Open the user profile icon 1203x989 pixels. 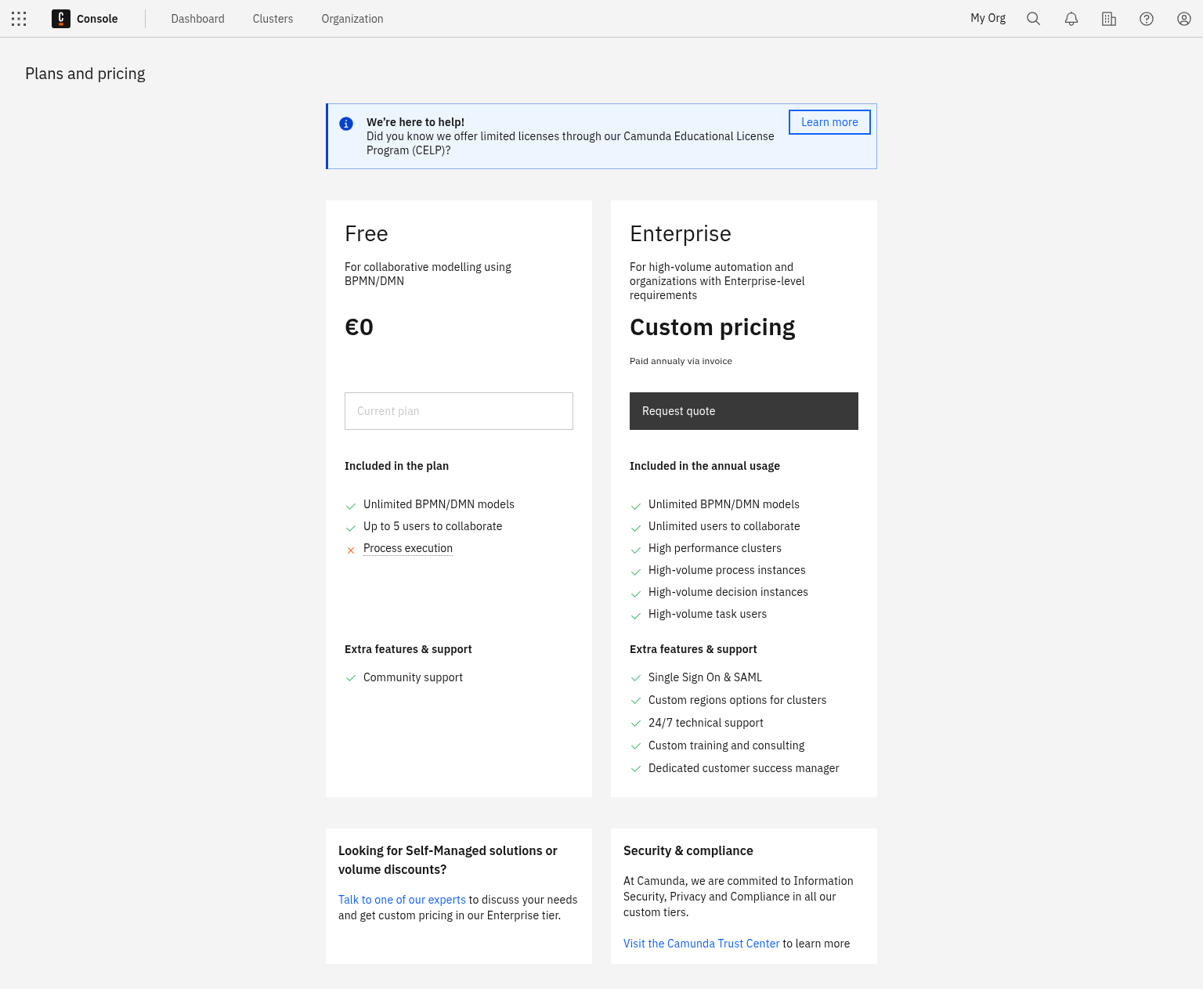(1183, 18)
